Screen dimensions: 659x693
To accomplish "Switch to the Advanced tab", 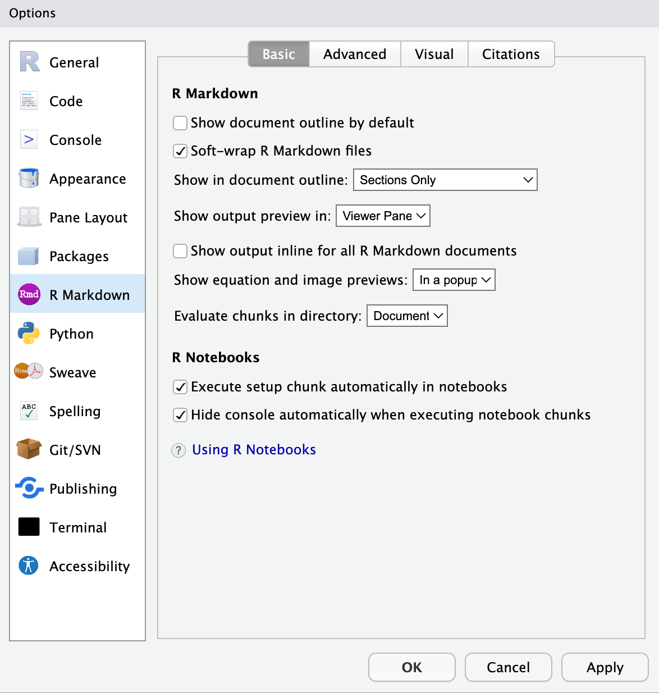I will tap(355, 54).
